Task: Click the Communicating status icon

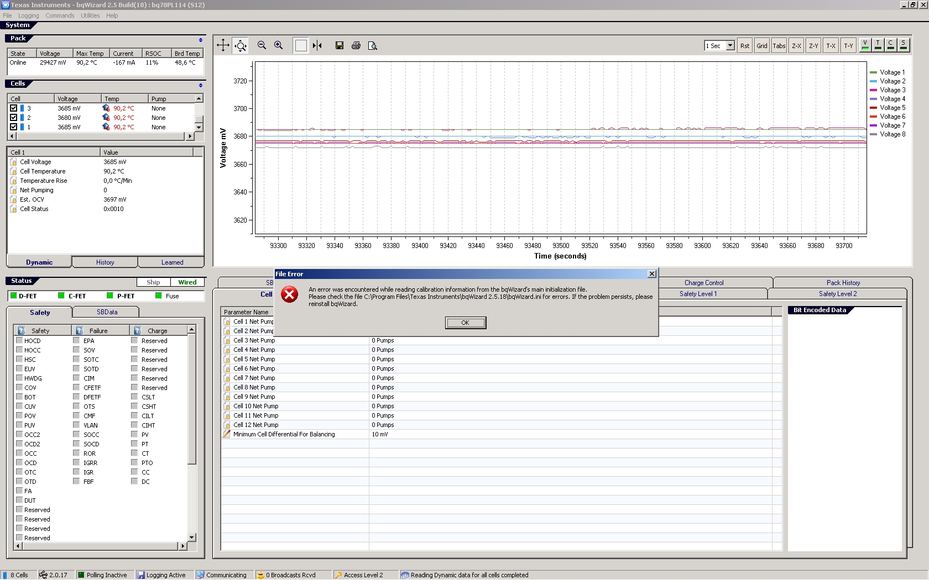Action: (201, 575)
